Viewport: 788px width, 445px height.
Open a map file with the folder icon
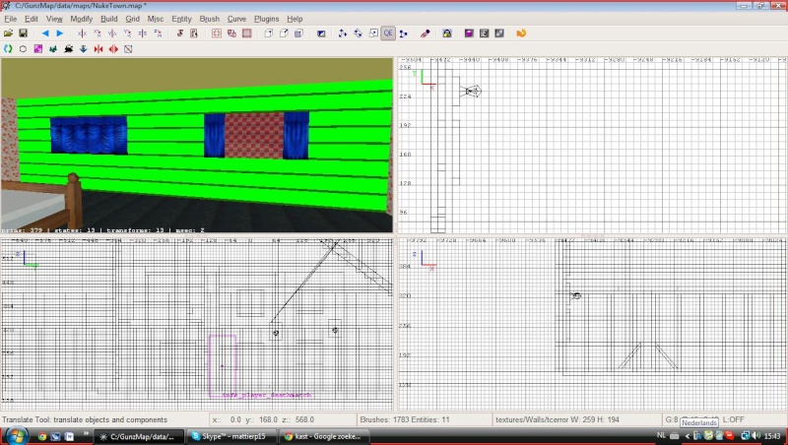[x=8, y=33]
